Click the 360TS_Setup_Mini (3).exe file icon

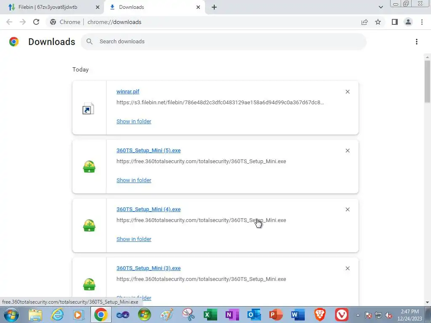89,284
